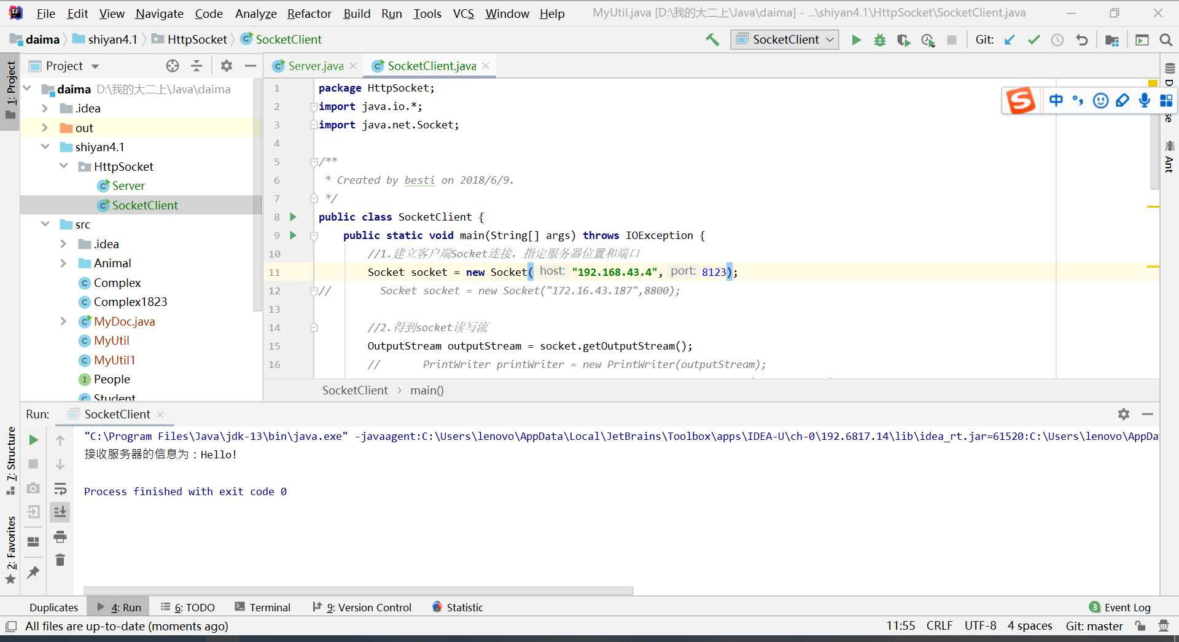Viewport: 1179px width, 642px height.
Task: Open the VCS menu
Action: [x=463, y=14]
